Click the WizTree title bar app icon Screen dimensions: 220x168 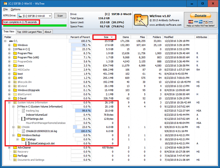point(6,3)
